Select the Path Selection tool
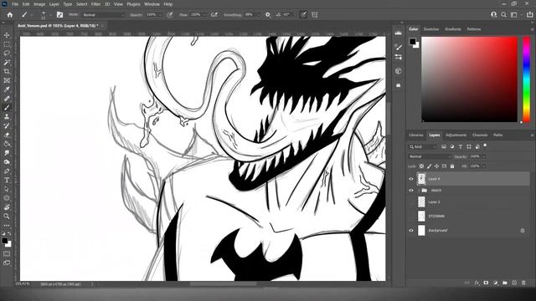This screenshot has height=301, width=536. [7, 189]
